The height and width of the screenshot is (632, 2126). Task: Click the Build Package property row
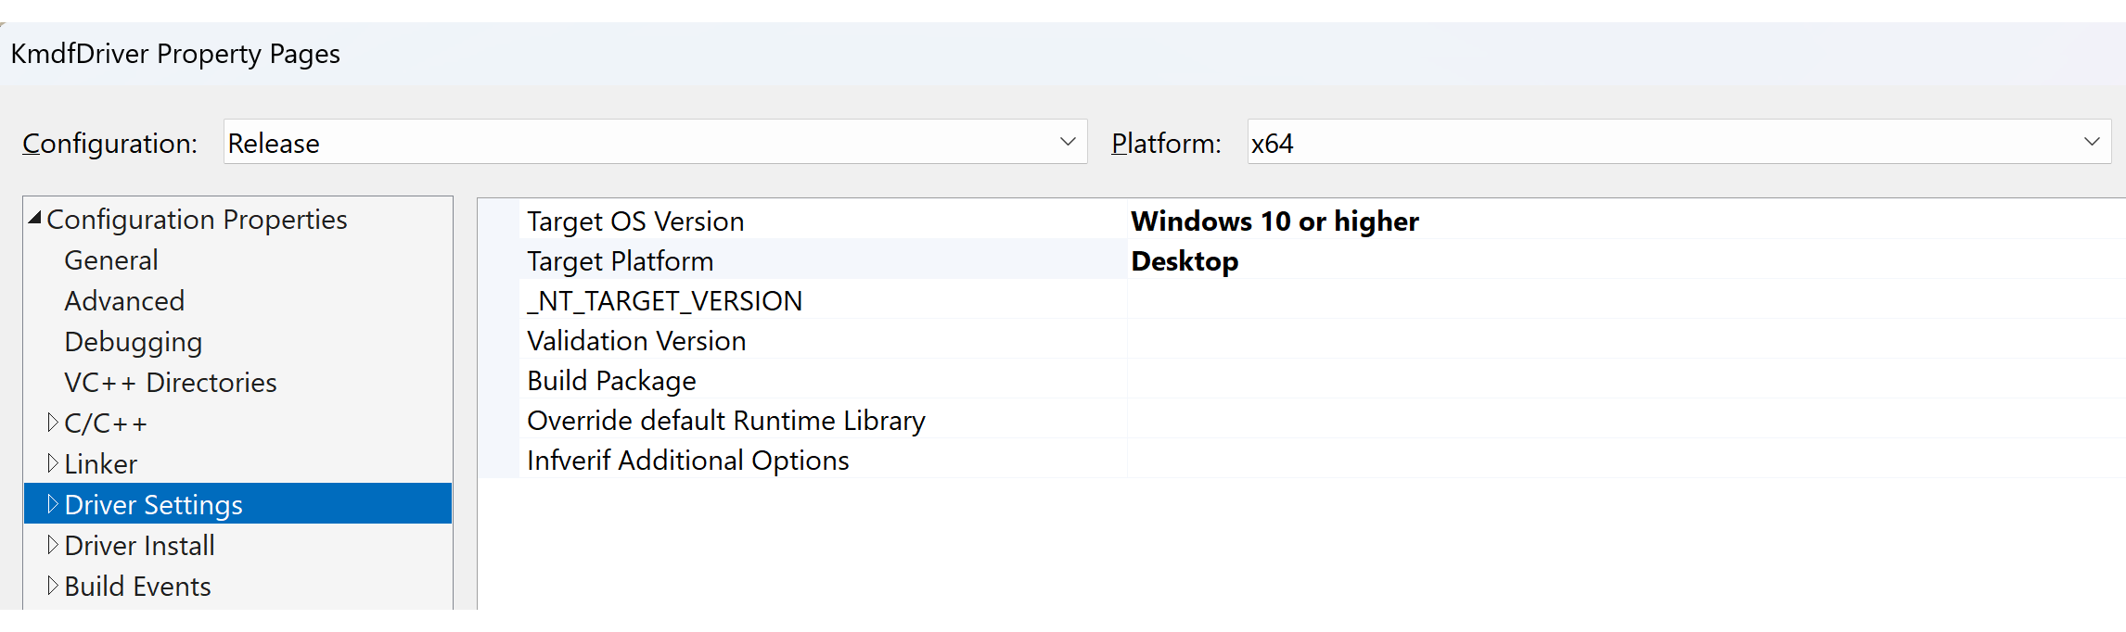click(x=1301, y=380)
